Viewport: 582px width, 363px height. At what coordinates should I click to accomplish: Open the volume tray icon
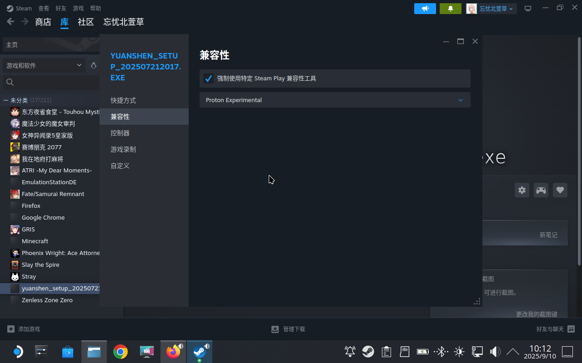(x=495, y=352)
